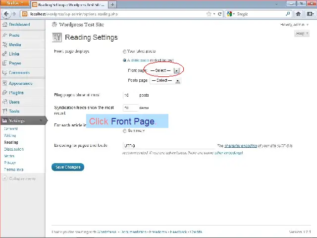317x238 pixels.
Task: Click the Links chain icon
Action: click(4, 54)
